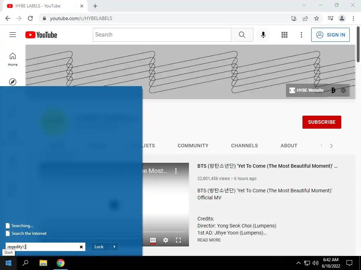
Task: Close the HYBE LABELS browser tab
Action: (x=82, y=6)
